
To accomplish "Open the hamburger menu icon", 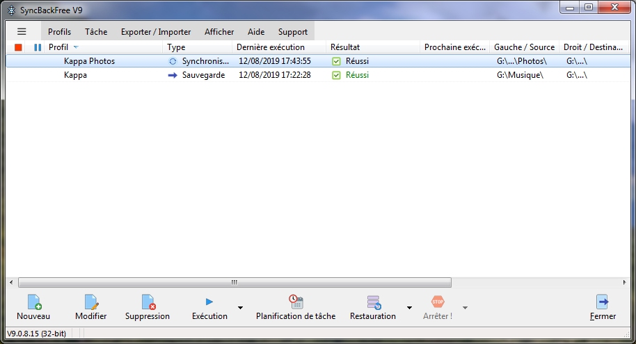I will click(22, 31).
